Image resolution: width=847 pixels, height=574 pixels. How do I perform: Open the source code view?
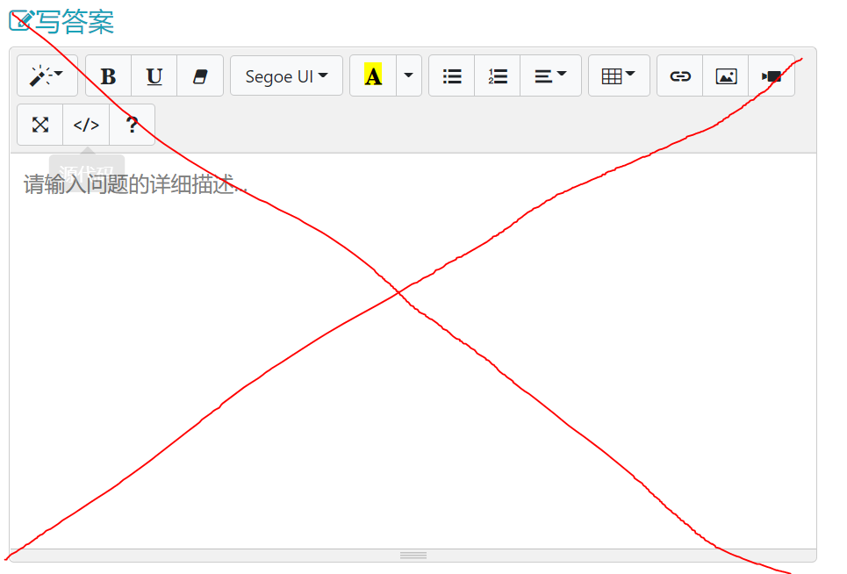click(x=85, y=125)
